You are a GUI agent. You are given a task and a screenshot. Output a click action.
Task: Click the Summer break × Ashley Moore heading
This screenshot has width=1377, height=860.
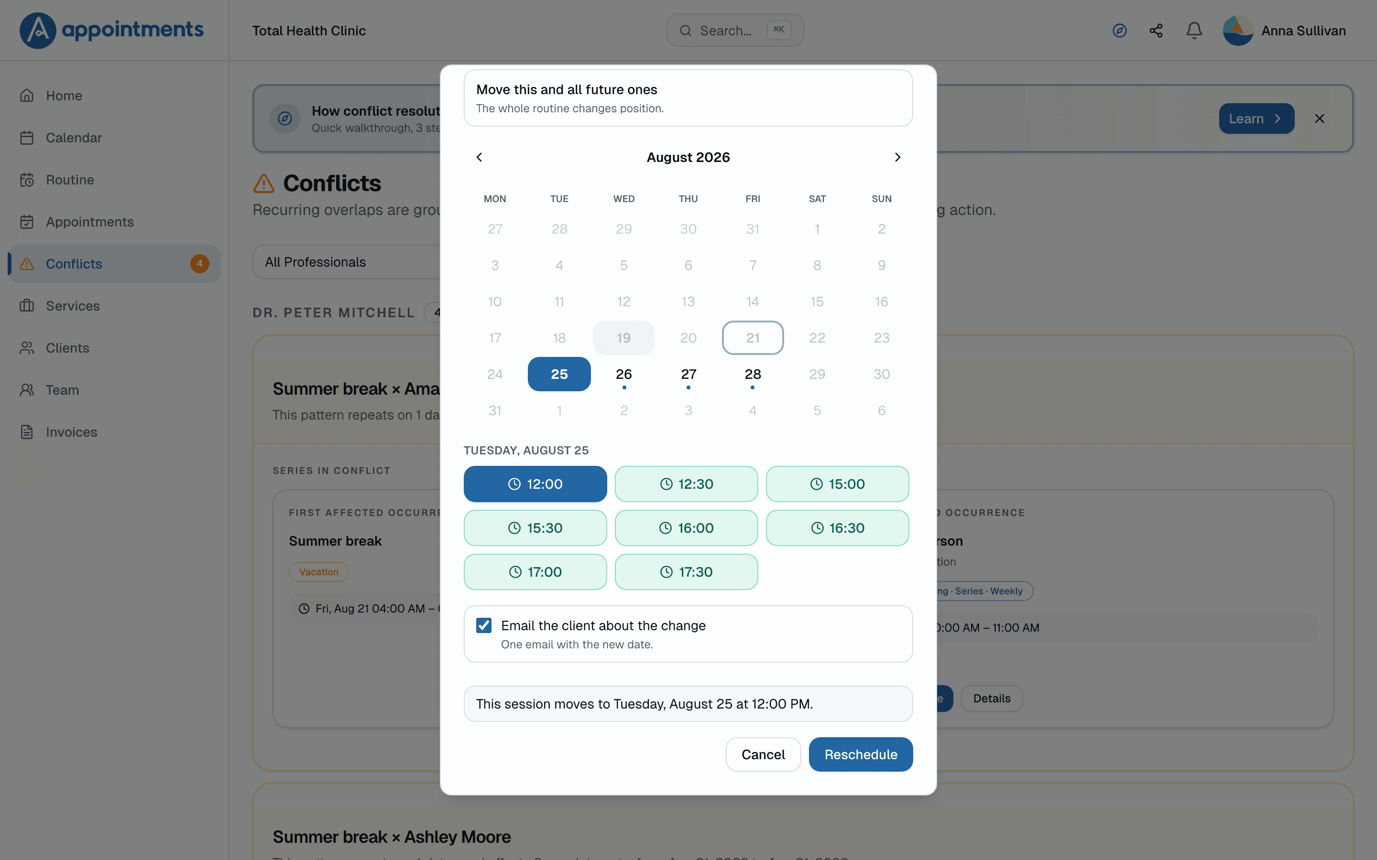[x=392, y=837]
